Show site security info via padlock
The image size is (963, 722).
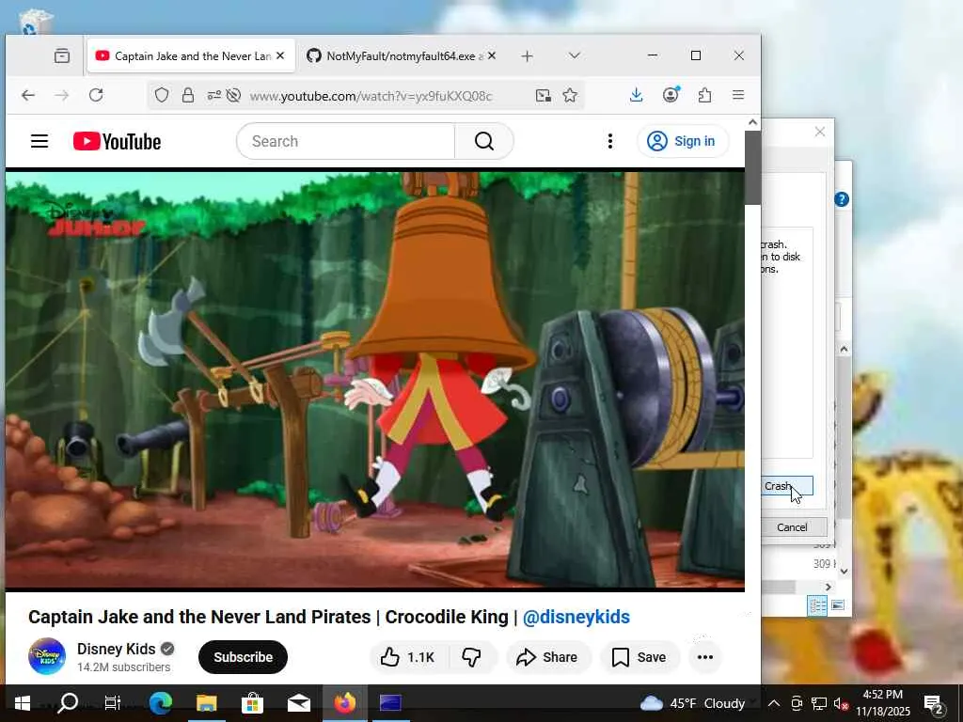(188, 95)
